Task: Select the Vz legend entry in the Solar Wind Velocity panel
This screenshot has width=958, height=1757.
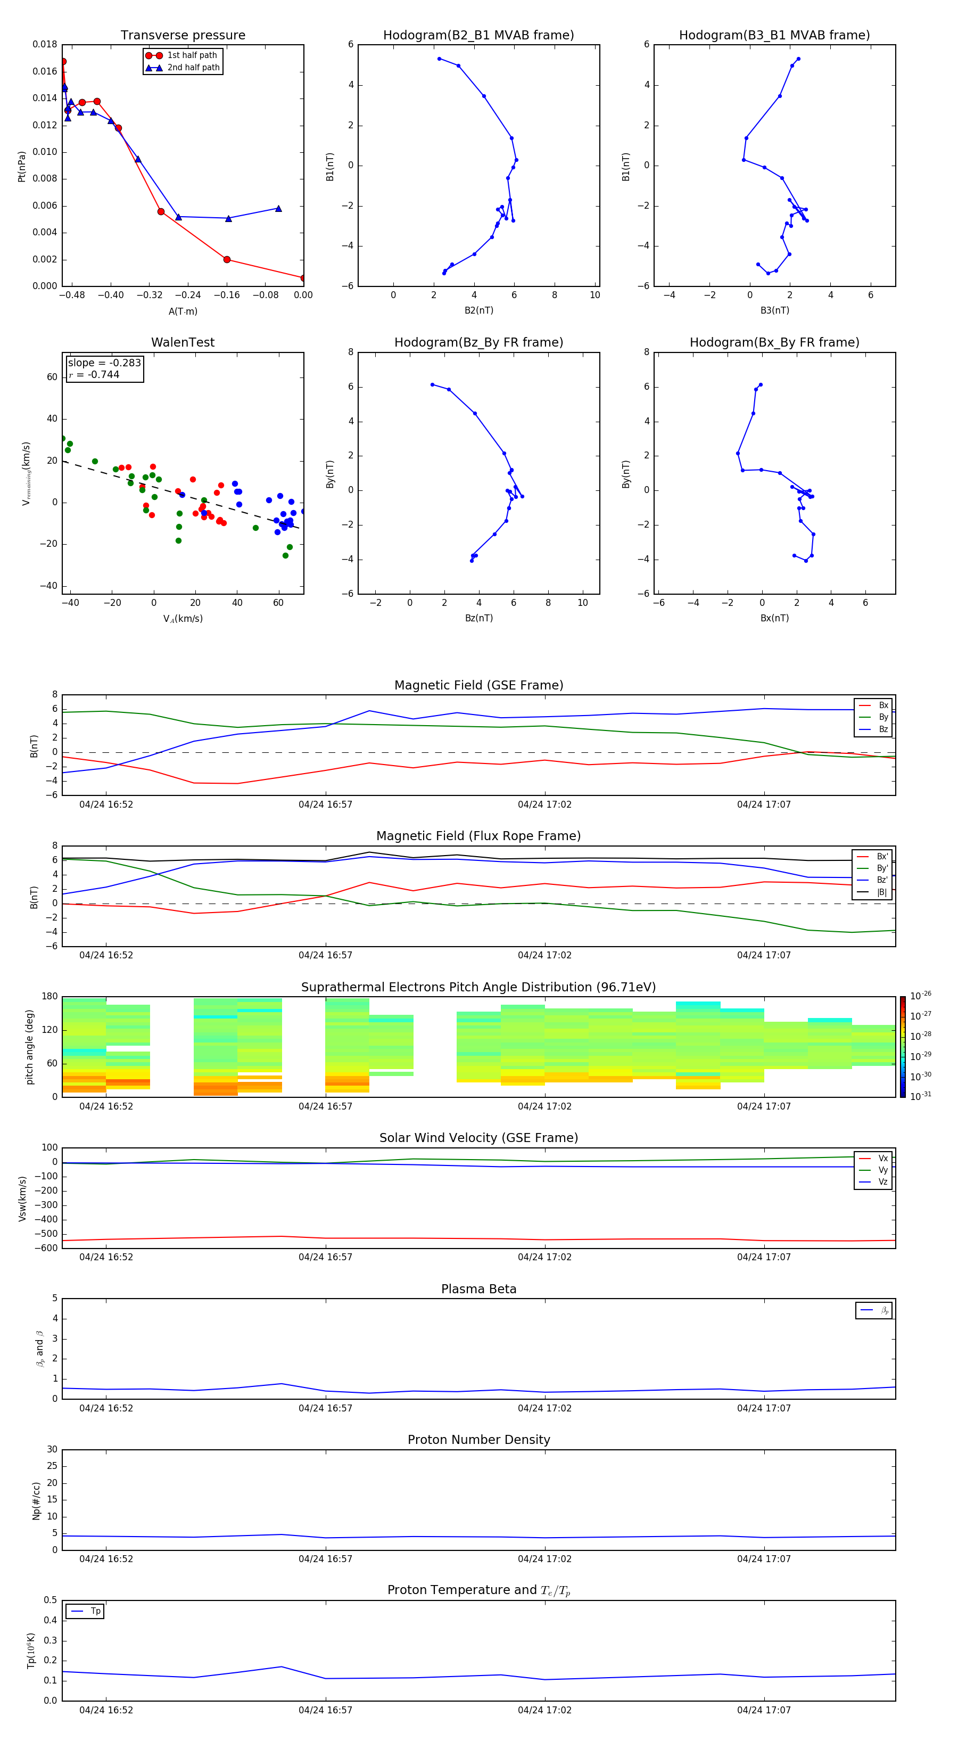Action: (x=873, y=1182)
